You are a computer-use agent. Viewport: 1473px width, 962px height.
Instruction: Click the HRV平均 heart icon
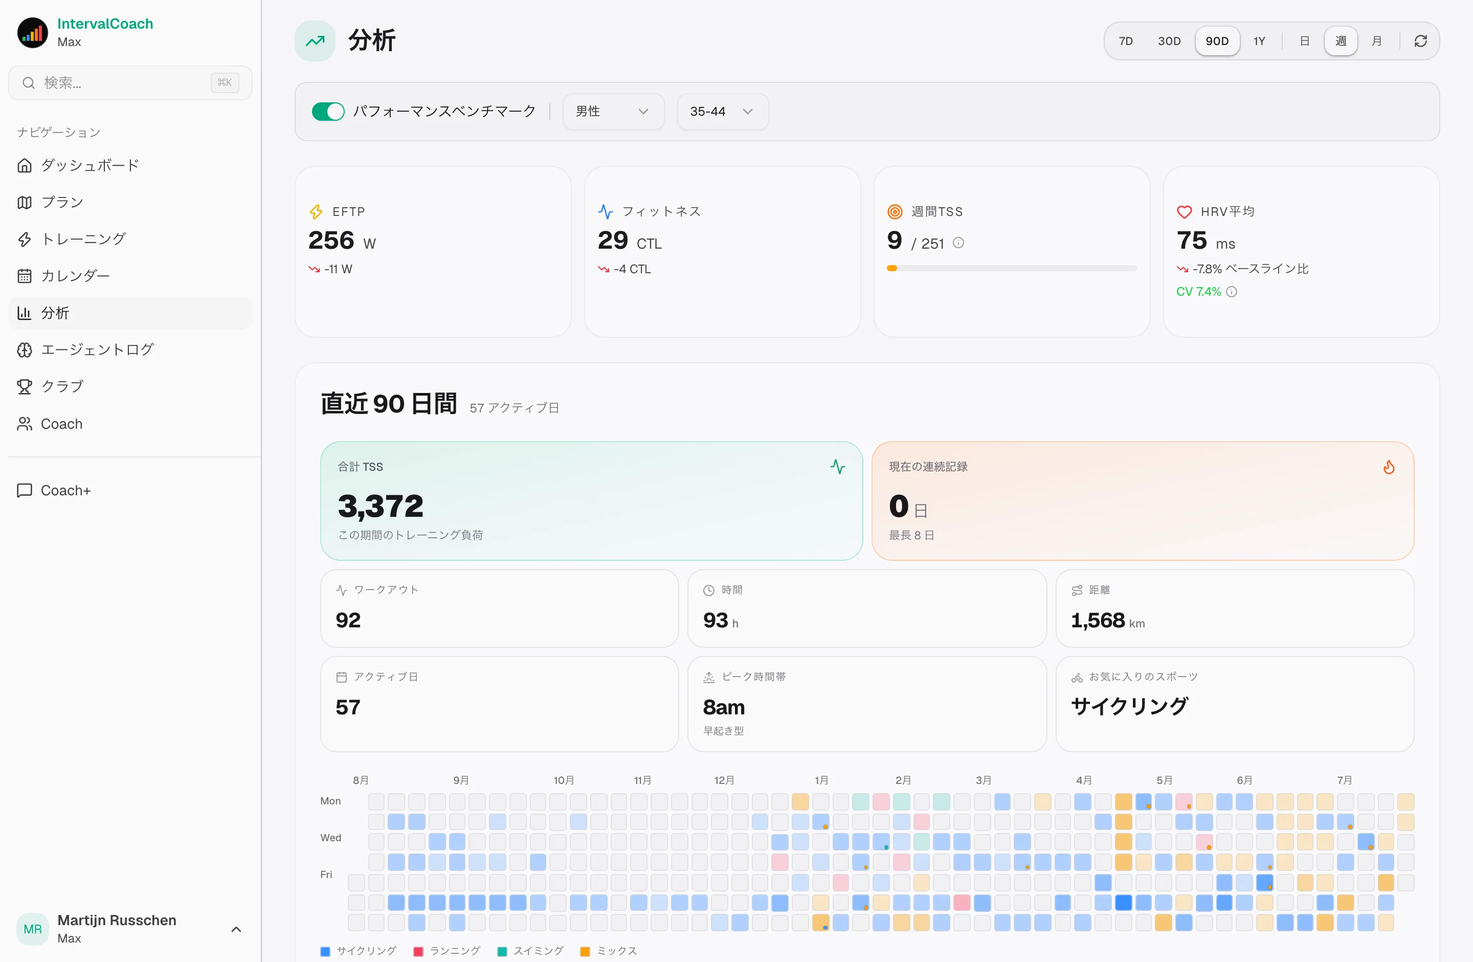(1184, 212)
